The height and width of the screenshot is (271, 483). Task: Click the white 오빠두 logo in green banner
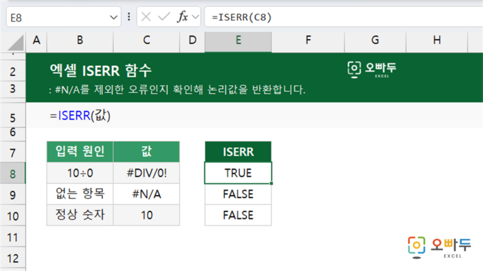pos(372,70)
